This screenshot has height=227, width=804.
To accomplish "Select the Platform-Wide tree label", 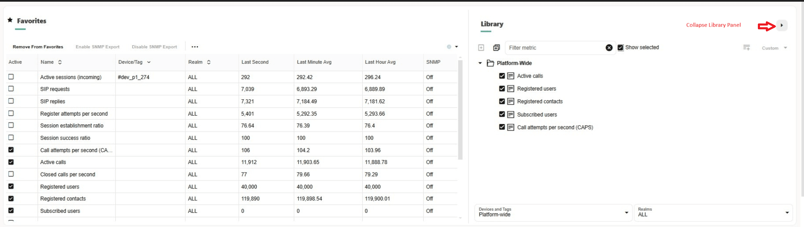I will point(514,63).
